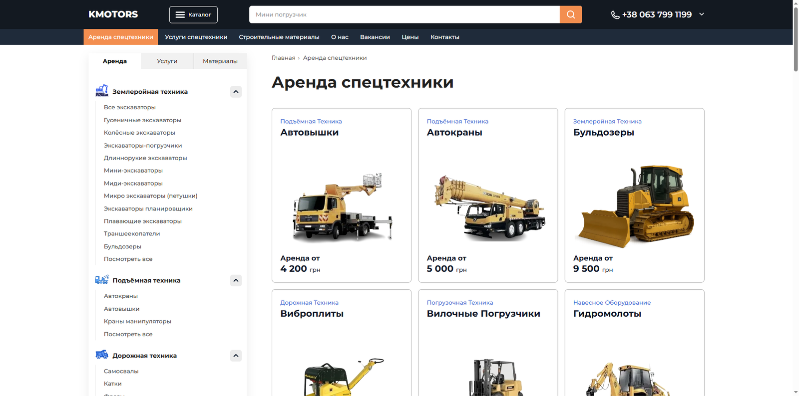This screenshot has width=799, height=396.
Task: Click the page vertical scrollbar thumb
Action: [x=796, y=39]
